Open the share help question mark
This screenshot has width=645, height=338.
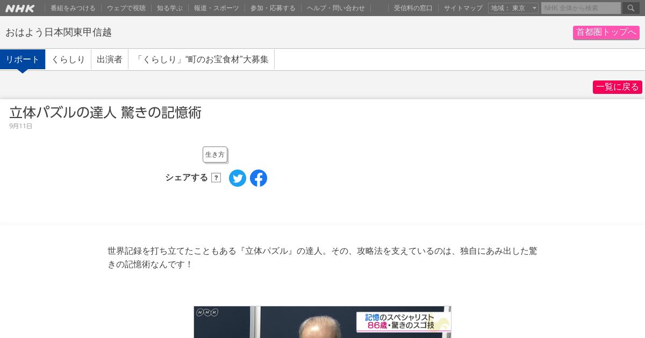pyautogui.click(x=216, y=178)
